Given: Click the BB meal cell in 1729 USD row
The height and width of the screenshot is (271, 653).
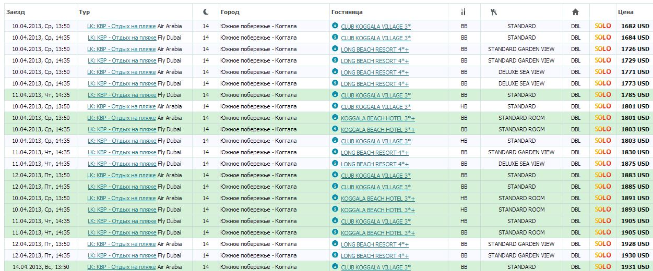Looking at the screenshot, I should click(464, 60).
